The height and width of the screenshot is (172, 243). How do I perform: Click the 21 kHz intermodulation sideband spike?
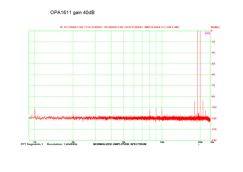(203, 108)
